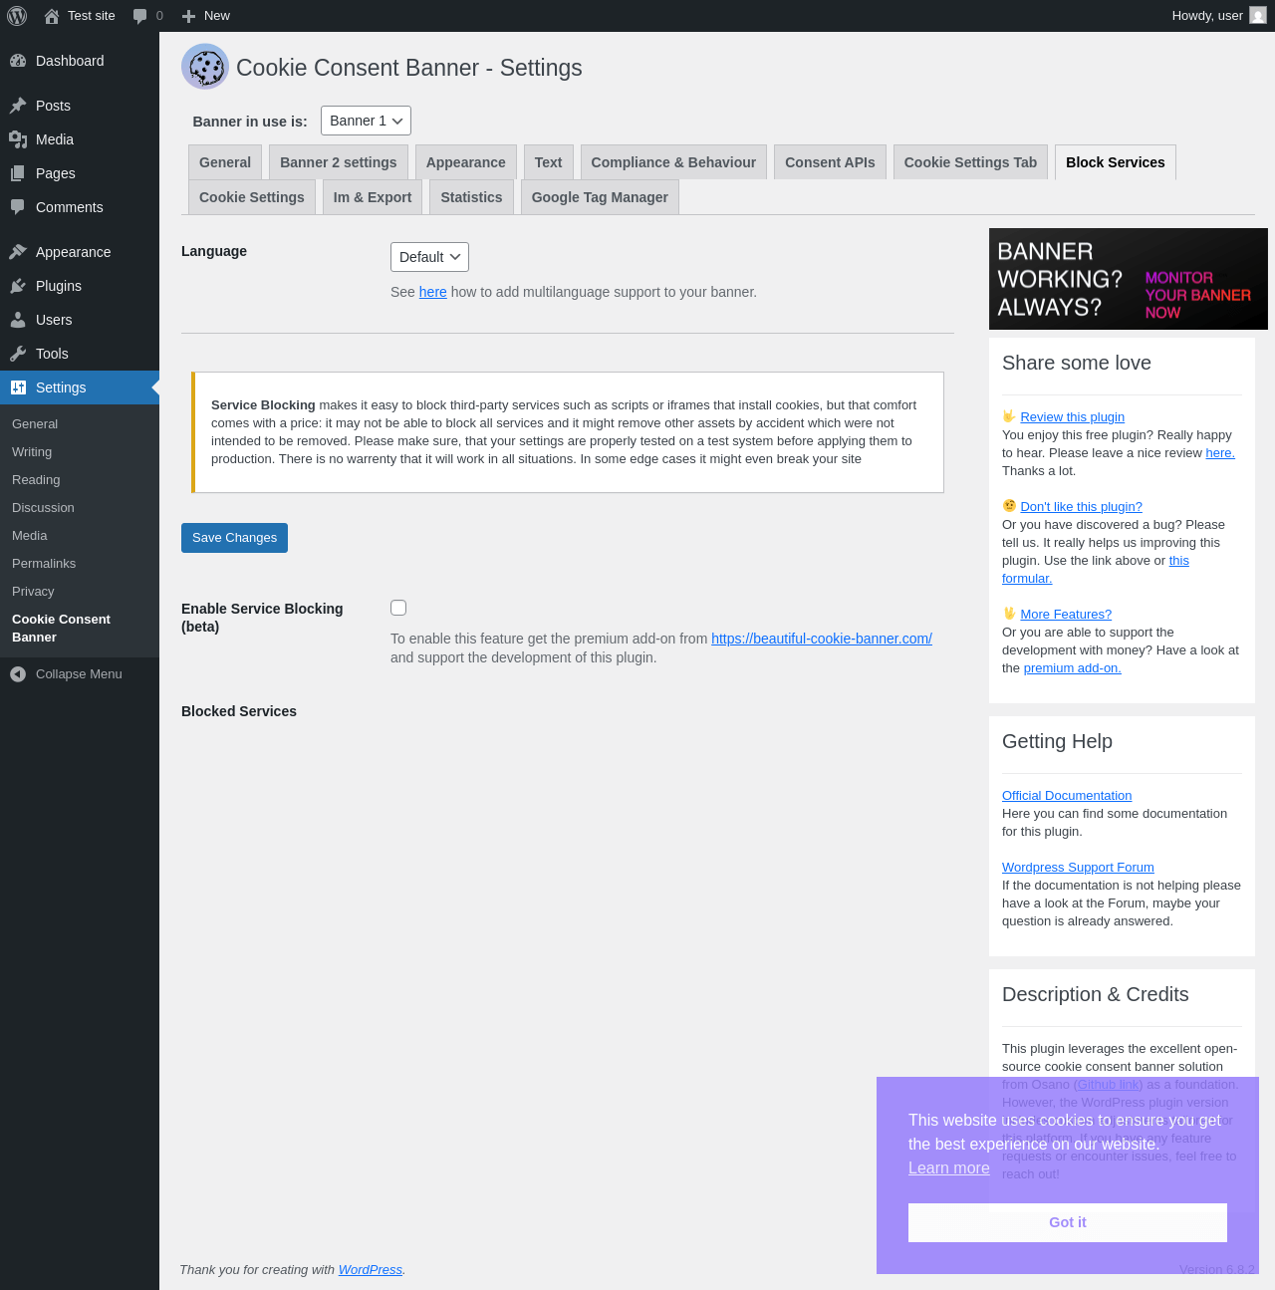This screenshot has width=1275, height=1290.
Task: Open the Official Documentation link
Action: 1067,796
